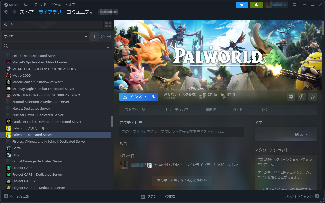Click the activity text input field

click(x=182, y=132)
